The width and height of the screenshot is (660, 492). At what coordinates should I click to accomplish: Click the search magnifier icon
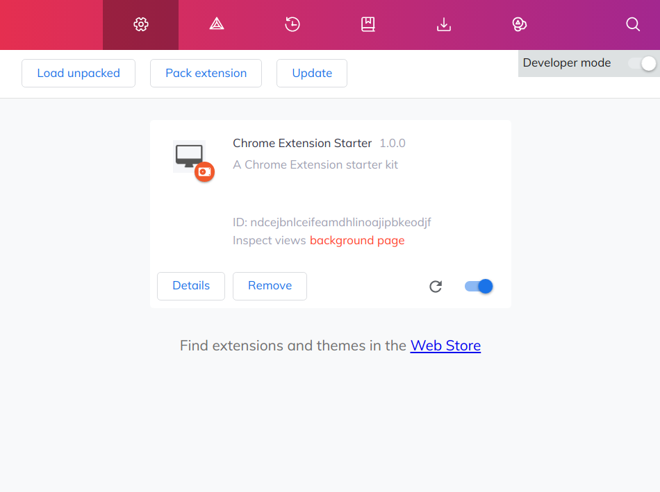[633, 24]
